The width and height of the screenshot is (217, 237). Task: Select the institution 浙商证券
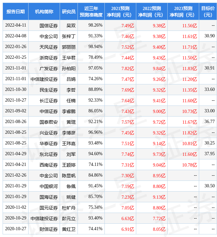[x=49, y=58]
